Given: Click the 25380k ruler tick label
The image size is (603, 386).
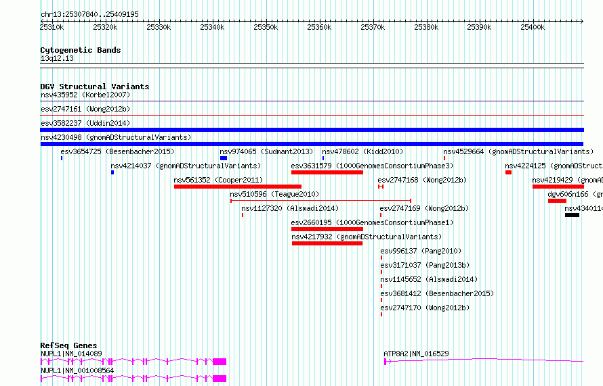Looking at the screenshot, I should coord(425,27).
